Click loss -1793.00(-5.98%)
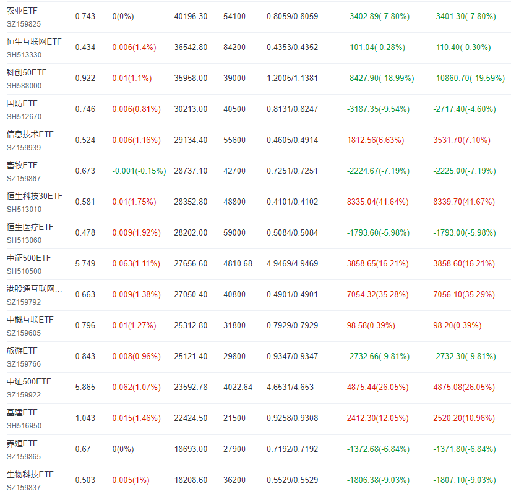The width and height of the screenshot is (511, 497). (x=465, y=233)
